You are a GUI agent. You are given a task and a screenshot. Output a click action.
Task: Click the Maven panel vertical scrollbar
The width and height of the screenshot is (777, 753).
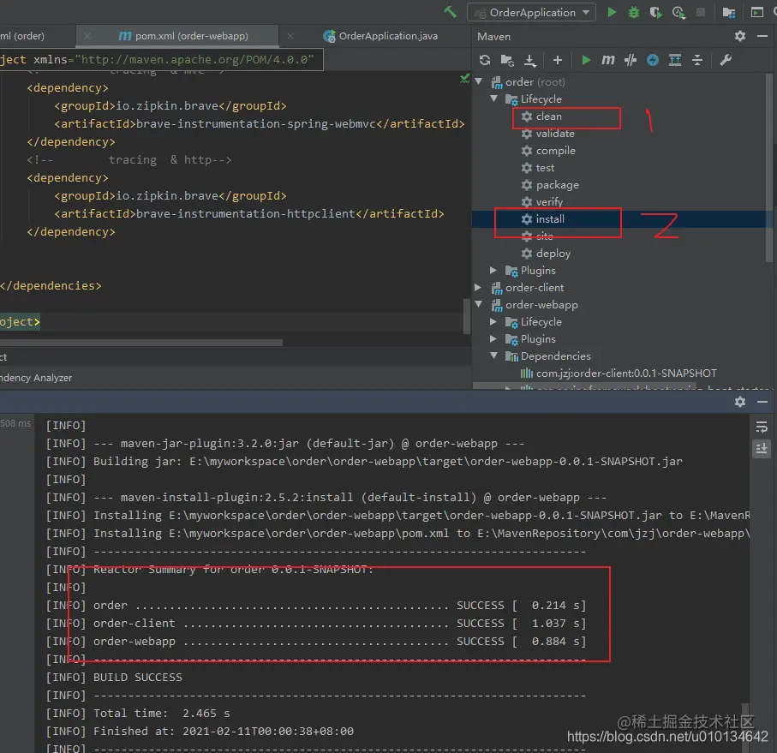coord(769,169)
